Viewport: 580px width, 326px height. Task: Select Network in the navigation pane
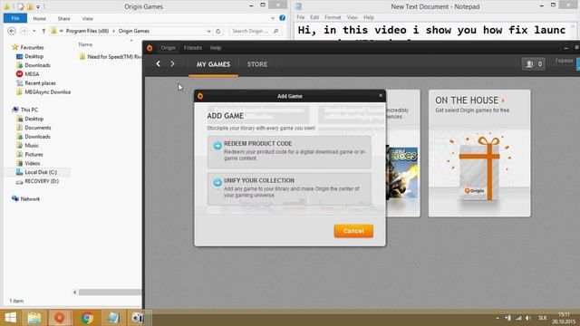pos(30,199)
